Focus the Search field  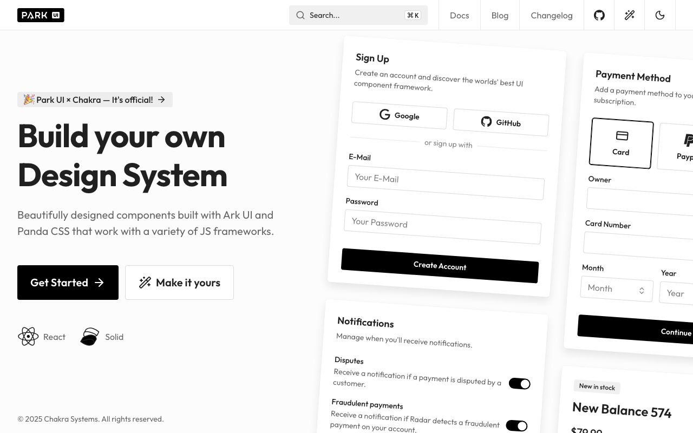[358, 15]
